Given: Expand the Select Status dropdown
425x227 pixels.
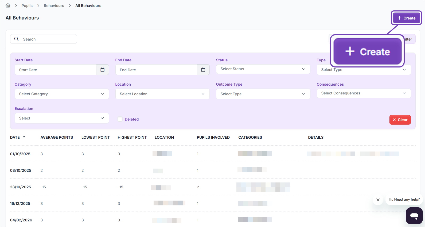Looking at the screenshot, I should (x=263, y=69).
